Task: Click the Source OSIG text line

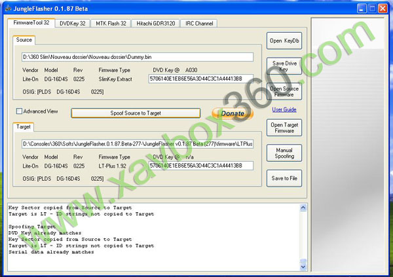Action: [63, 92]
